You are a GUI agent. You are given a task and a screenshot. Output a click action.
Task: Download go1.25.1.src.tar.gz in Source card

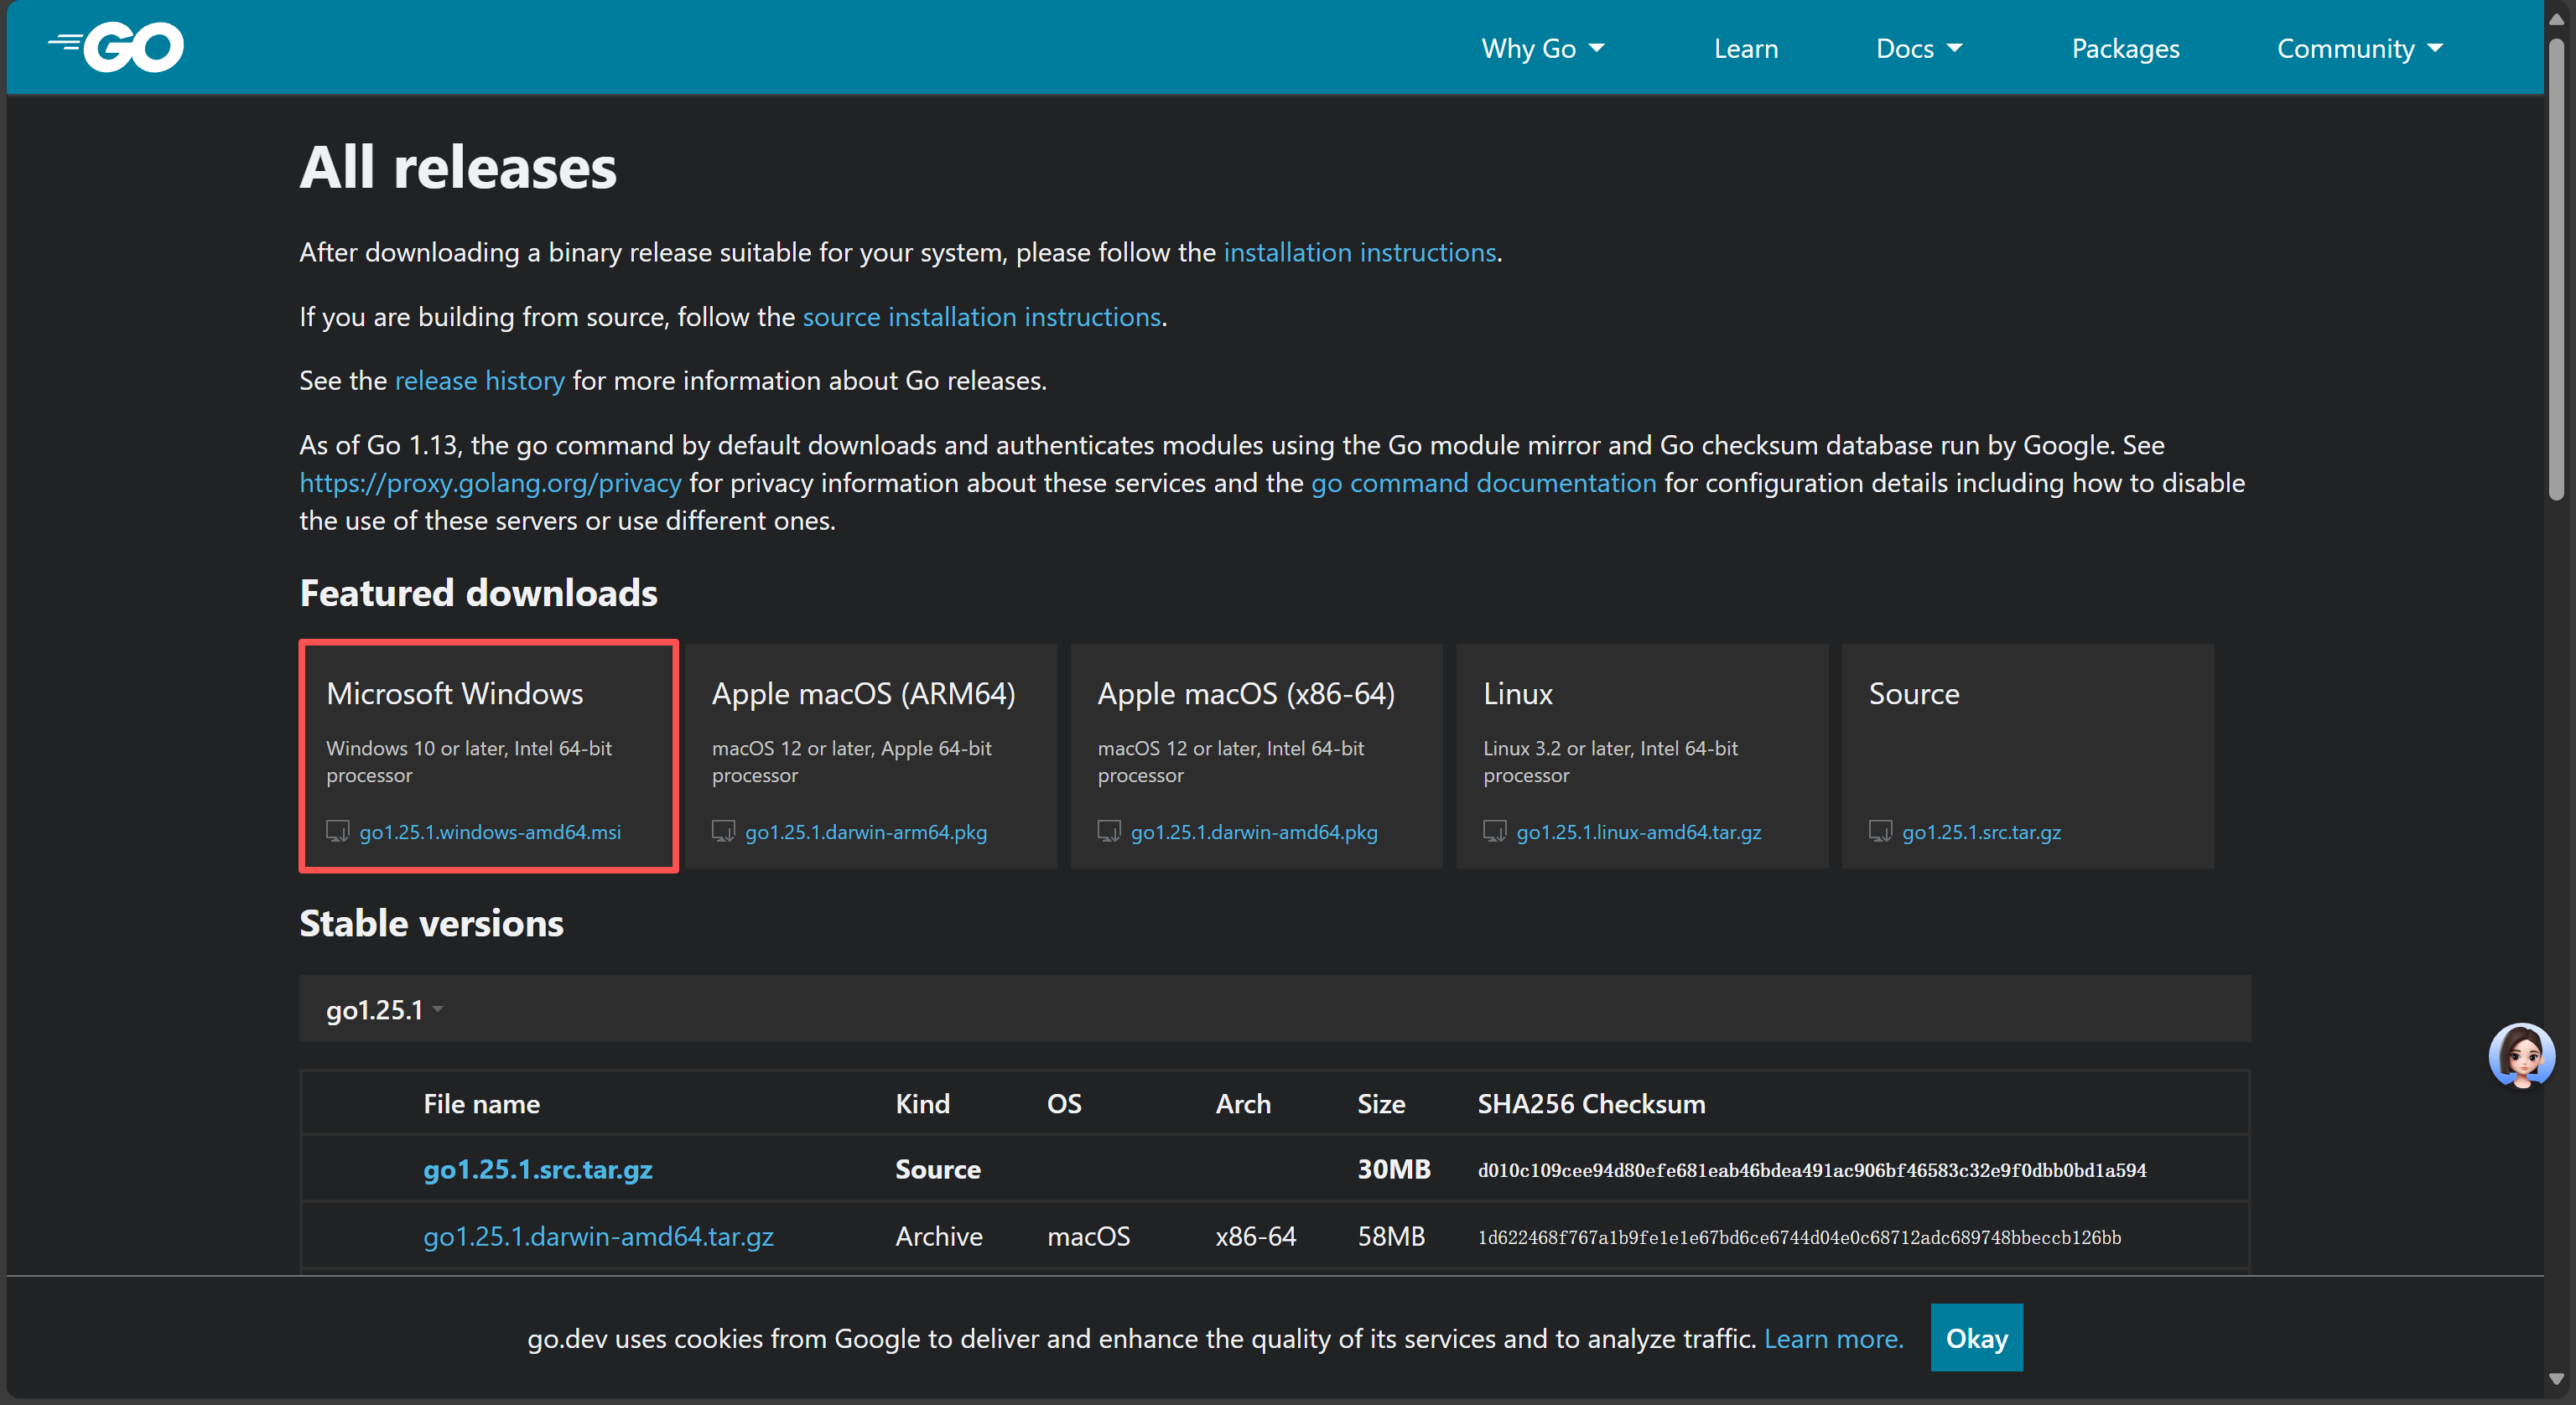pyautogui.click(x=1981, y=832)
